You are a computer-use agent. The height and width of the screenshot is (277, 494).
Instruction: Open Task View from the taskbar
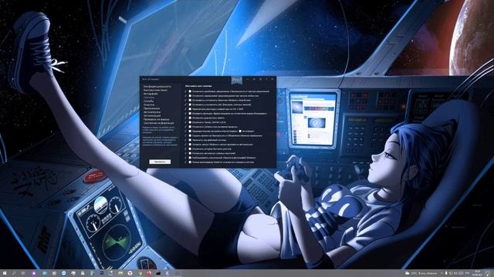[x=23, y=273]
